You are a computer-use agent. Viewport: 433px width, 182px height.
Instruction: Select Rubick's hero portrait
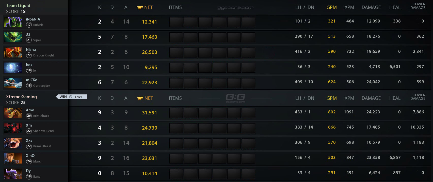[13, 22]
